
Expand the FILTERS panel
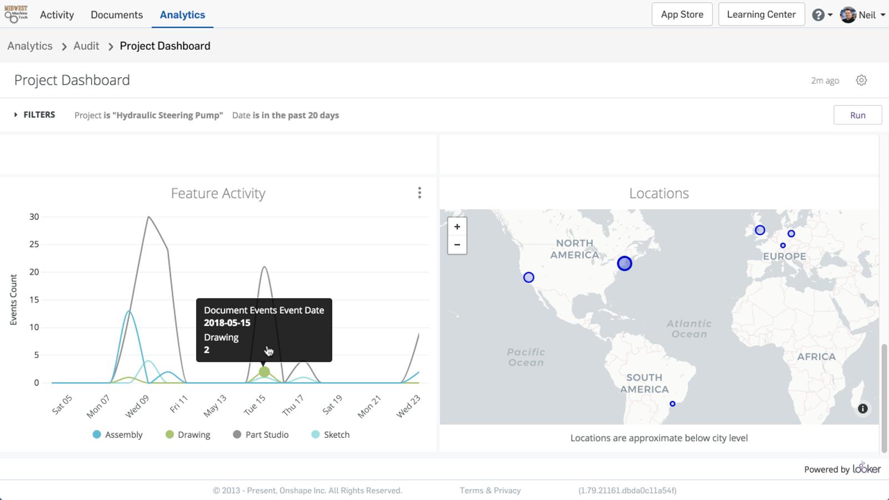(x=34, y=114)
